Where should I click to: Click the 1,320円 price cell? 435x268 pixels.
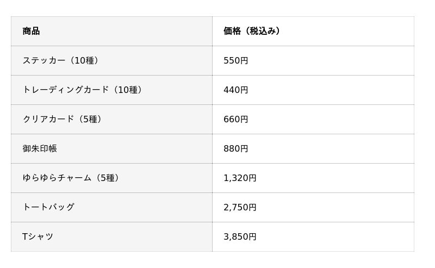[240, 178]
